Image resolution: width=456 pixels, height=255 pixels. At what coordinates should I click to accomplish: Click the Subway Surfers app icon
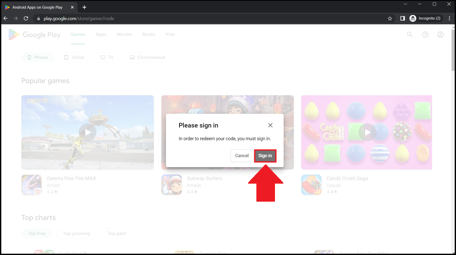[x=172, y=185]
